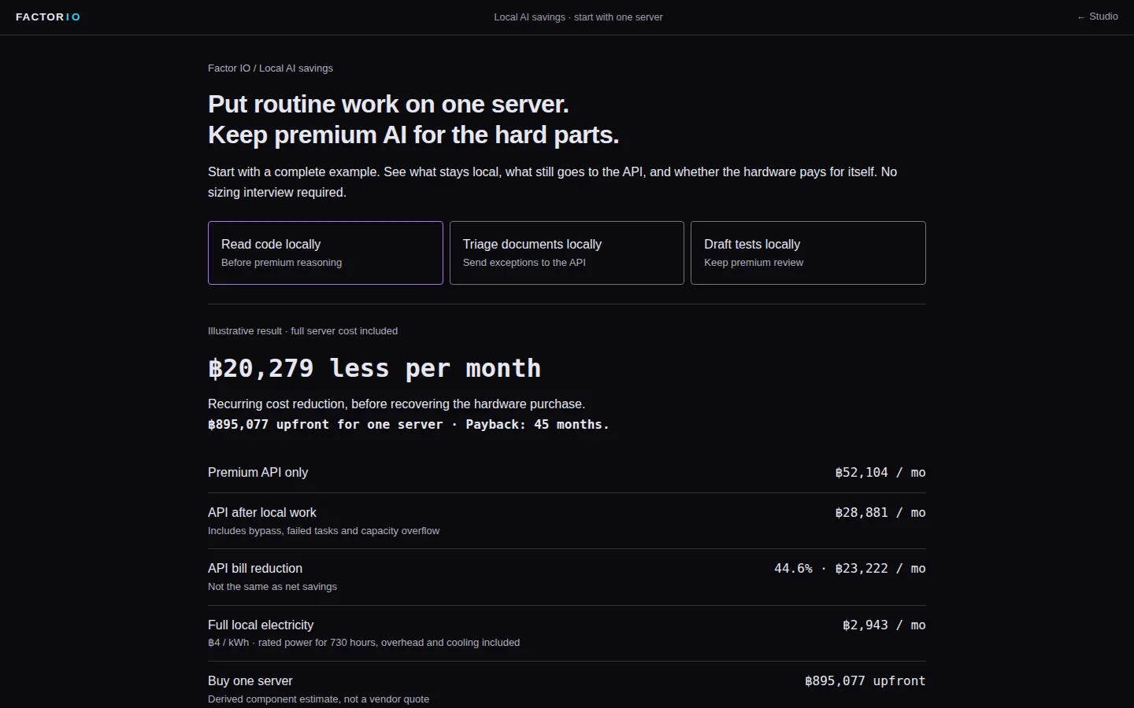Click the 'Not the same as net savings' note
Image resolution: width=1134 pixels, height=708 pixels.
click(x=272, y=587)
